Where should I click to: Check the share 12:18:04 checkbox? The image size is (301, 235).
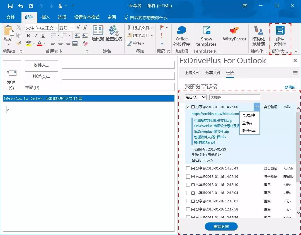(x=188, y=193)
